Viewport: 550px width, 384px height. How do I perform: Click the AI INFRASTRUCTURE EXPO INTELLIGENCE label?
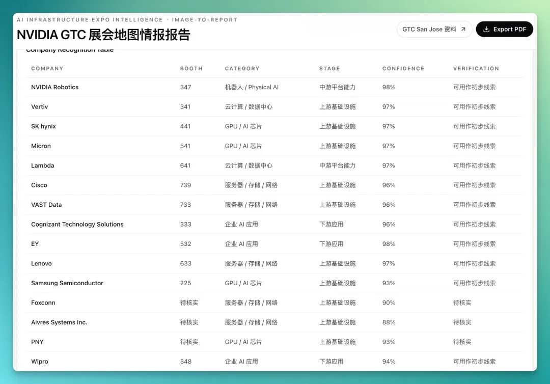(90, 20)
